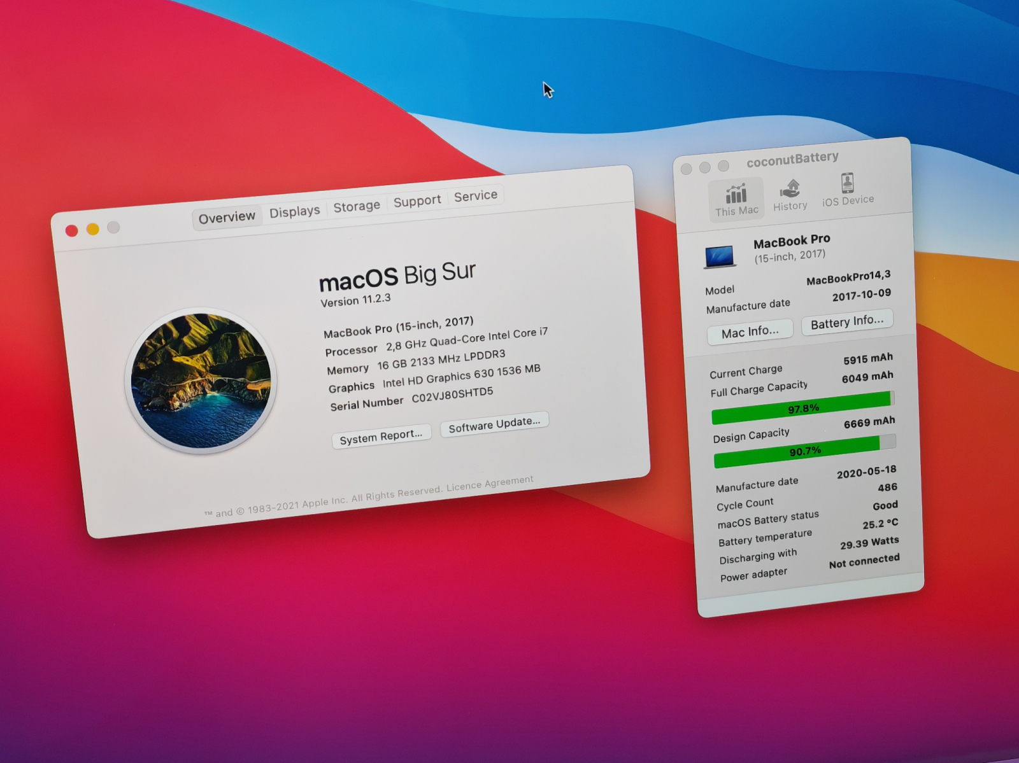Open Mac Info in coconutBattery
1019x763 pixels.
tap(750, 332)
